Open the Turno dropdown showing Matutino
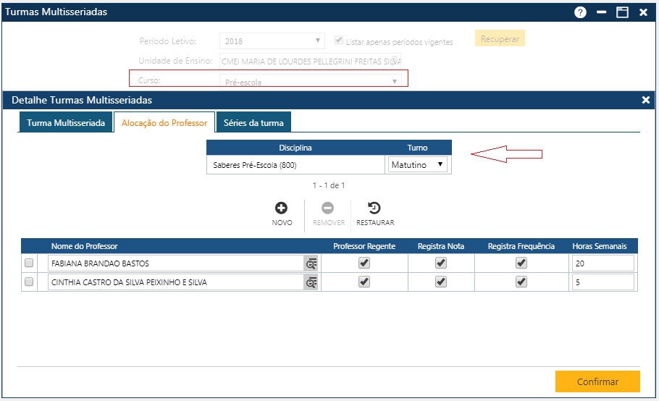The image size is (659, 401). [418, 165]
